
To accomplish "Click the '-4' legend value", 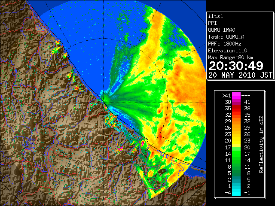I will (228, 193).
